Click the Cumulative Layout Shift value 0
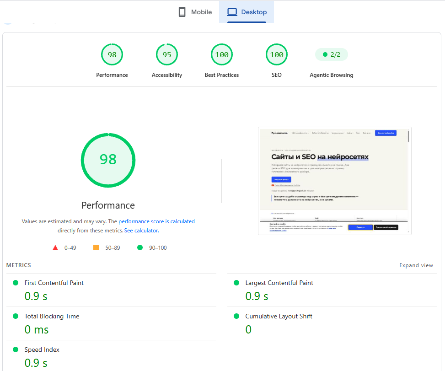Image resolution: width=445 pixels, height=371 pixels. click(x=248, y=329)
